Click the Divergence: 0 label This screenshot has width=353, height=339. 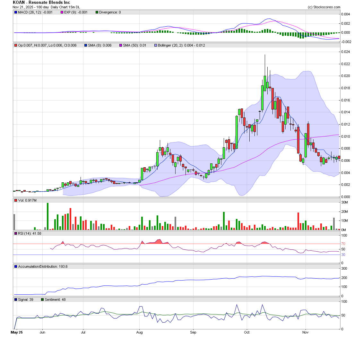point(110,13)
